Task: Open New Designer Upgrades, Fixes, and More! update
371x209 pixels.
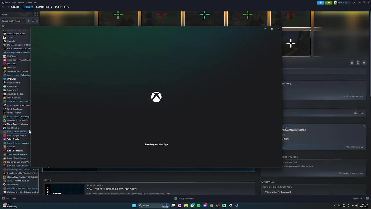Action: coord(112,189)
